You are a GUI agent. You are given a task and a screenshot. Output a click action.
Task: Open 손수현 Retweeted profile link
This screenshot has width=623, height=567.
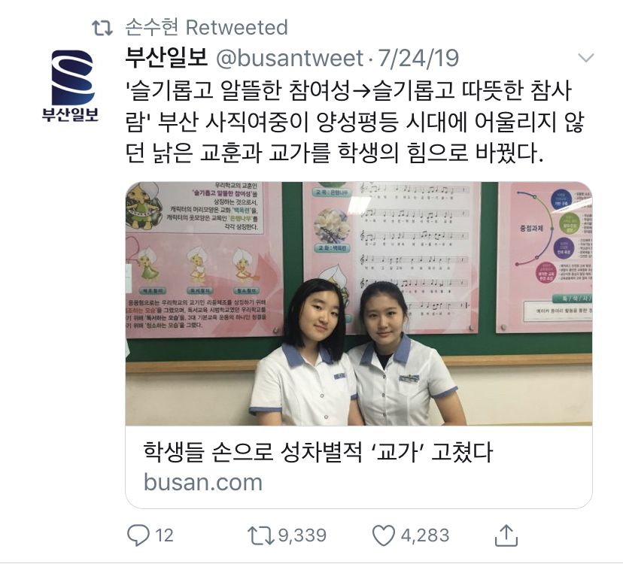206,27
